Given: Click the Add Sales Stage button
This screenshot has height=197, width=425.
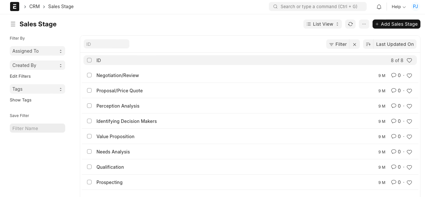Looking at the screenshot, I should [396, 24].
